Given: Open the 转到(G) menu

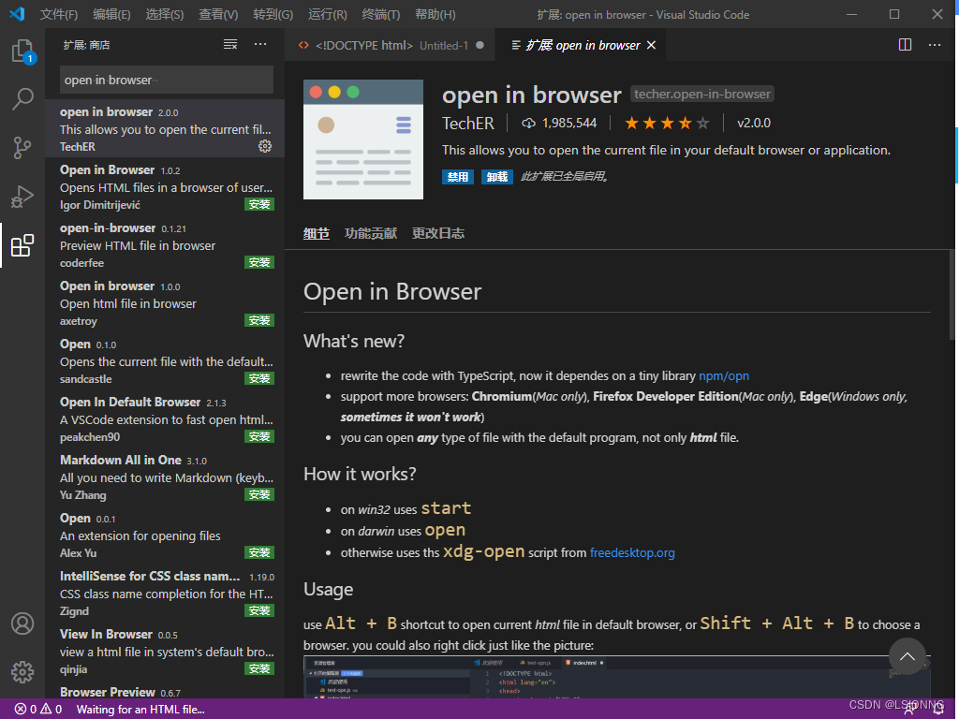Looking at the screenshot, I should tap(273, 14).
